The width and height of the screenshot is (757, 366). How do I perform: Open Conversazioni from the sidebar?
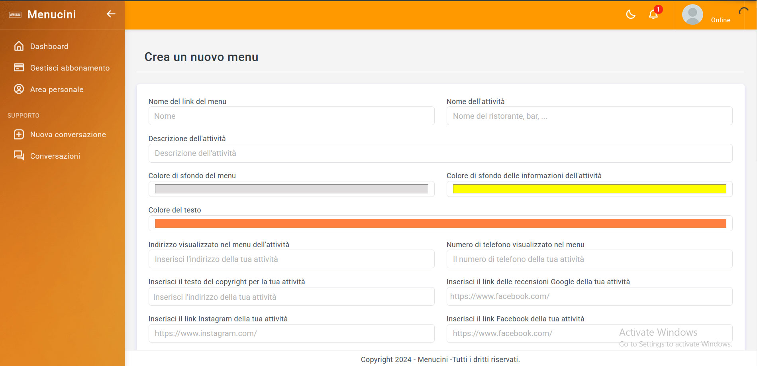click(55, 156)
